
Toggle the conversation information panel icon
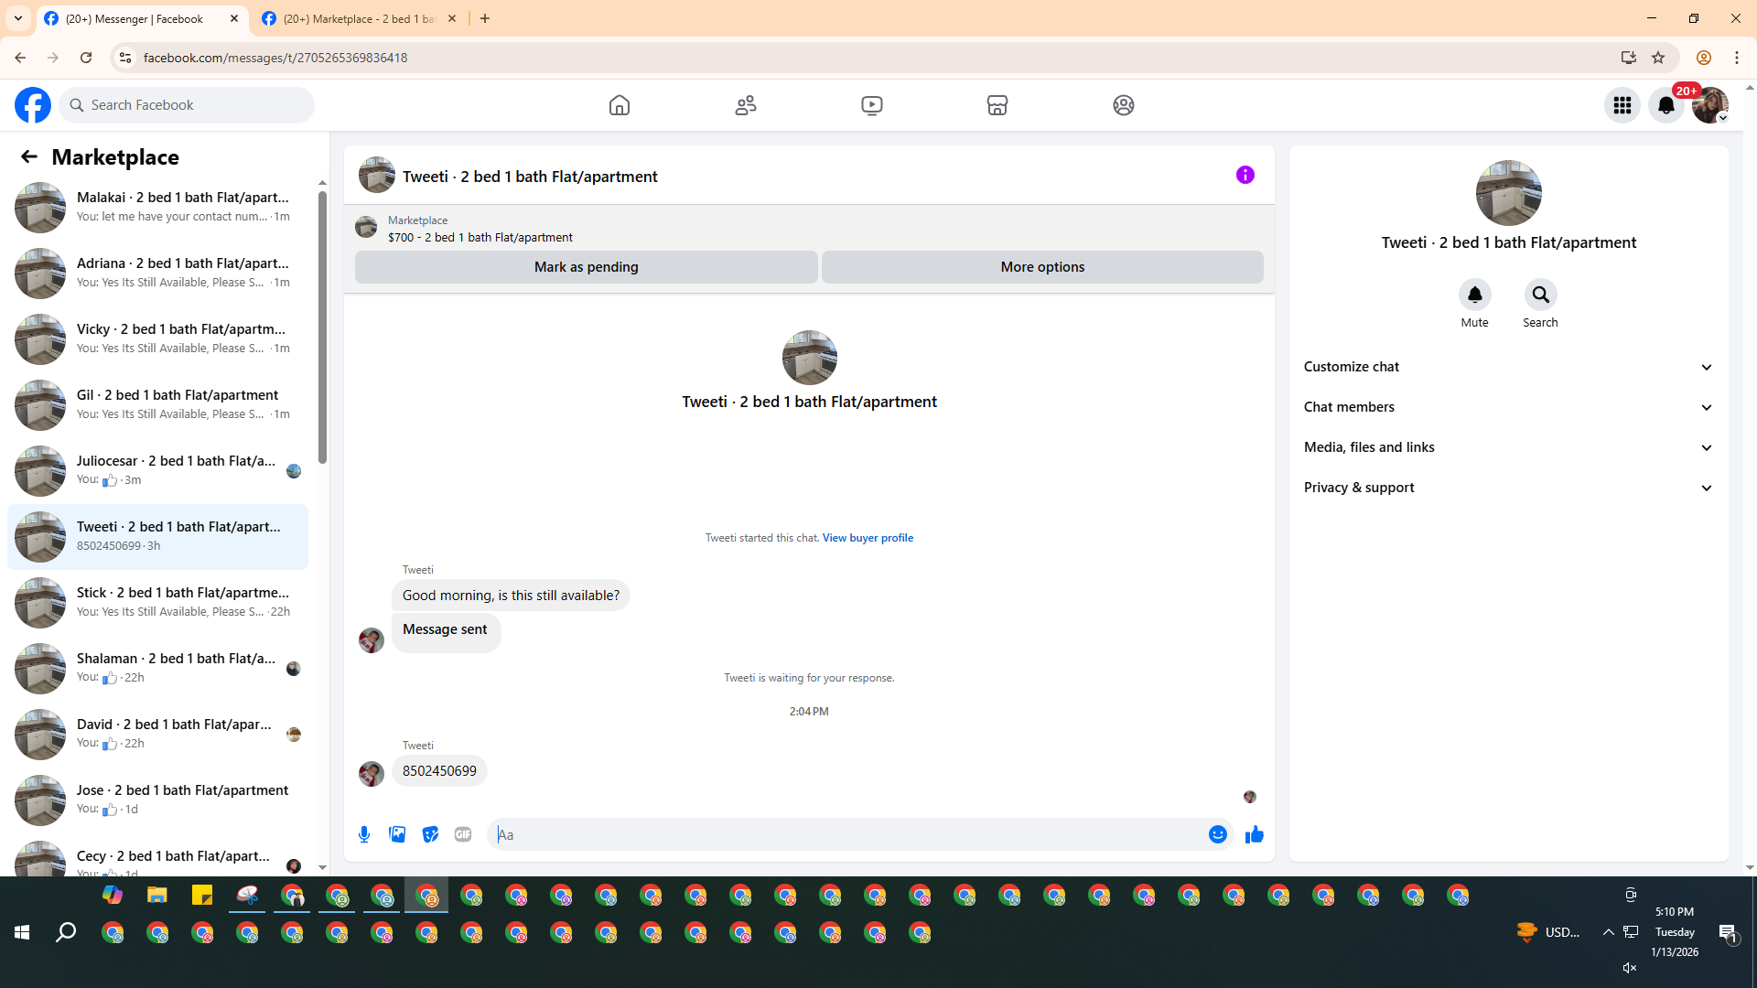(x=1245, y=175)
